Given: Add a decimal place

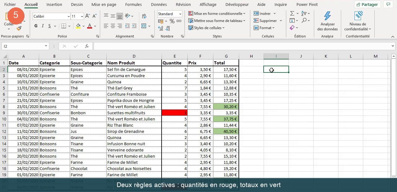Looking at the screenshot, I should point(161,28).
